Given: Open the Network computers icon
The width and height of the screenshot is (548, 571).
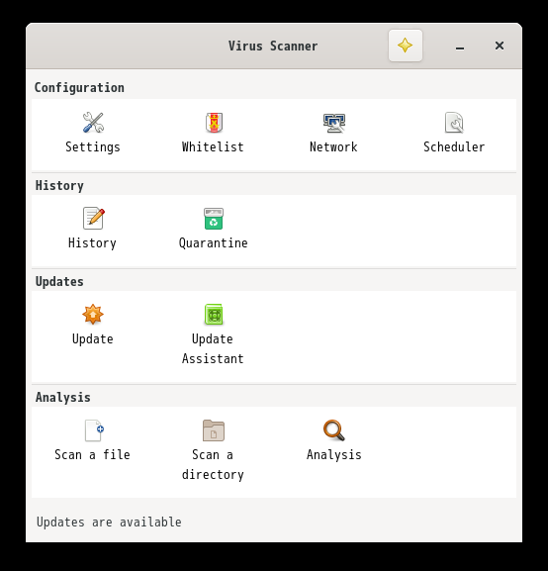Looking at the screenshot, I should (x=334, y=123).
